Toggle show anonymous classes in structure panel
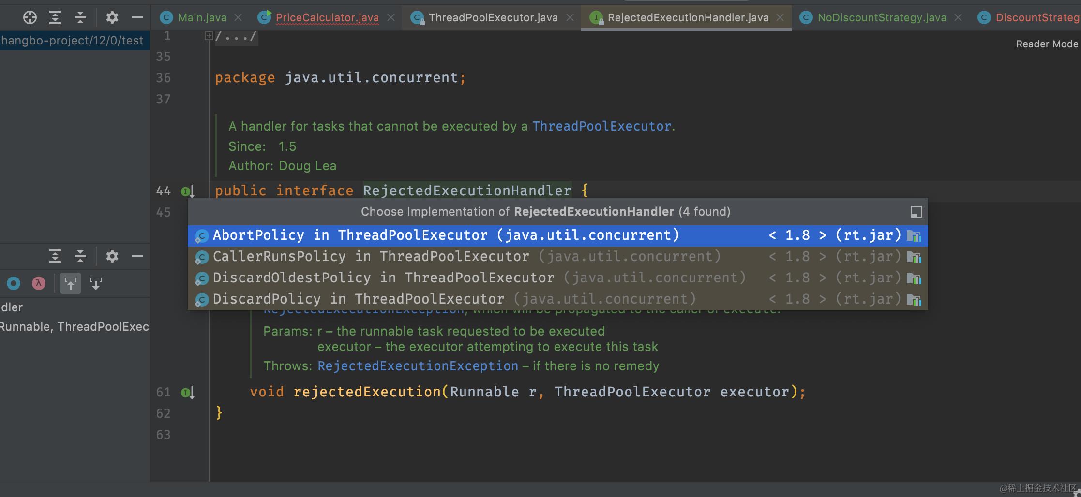This screenshot has height=497, width=1081. point(14,283)
